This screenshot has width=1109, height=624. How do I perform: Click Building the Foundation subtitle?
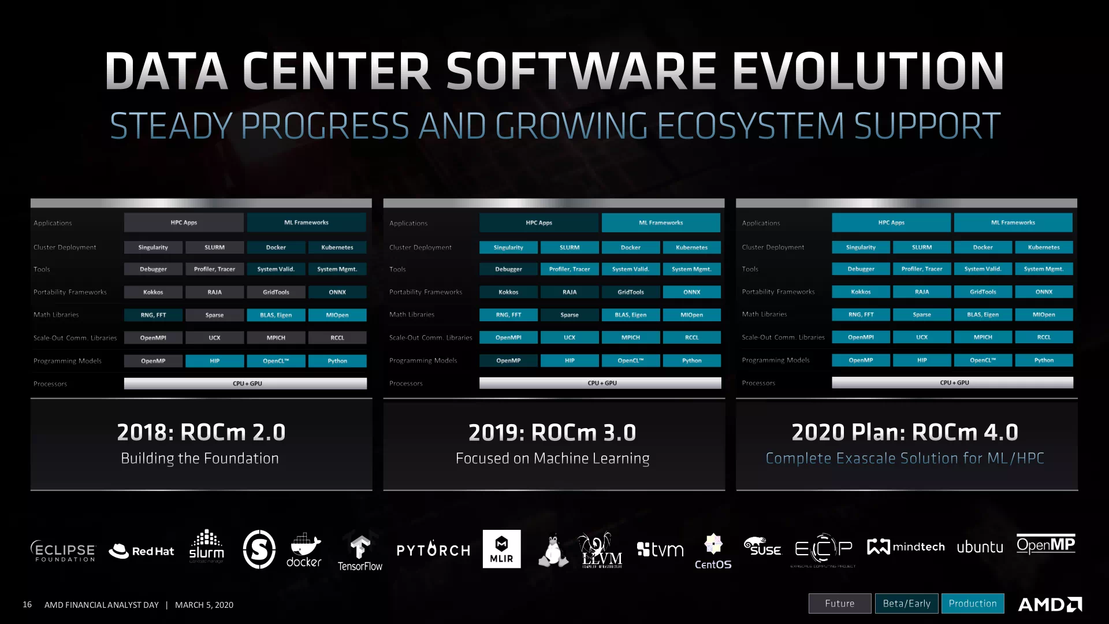click(200, 458)
